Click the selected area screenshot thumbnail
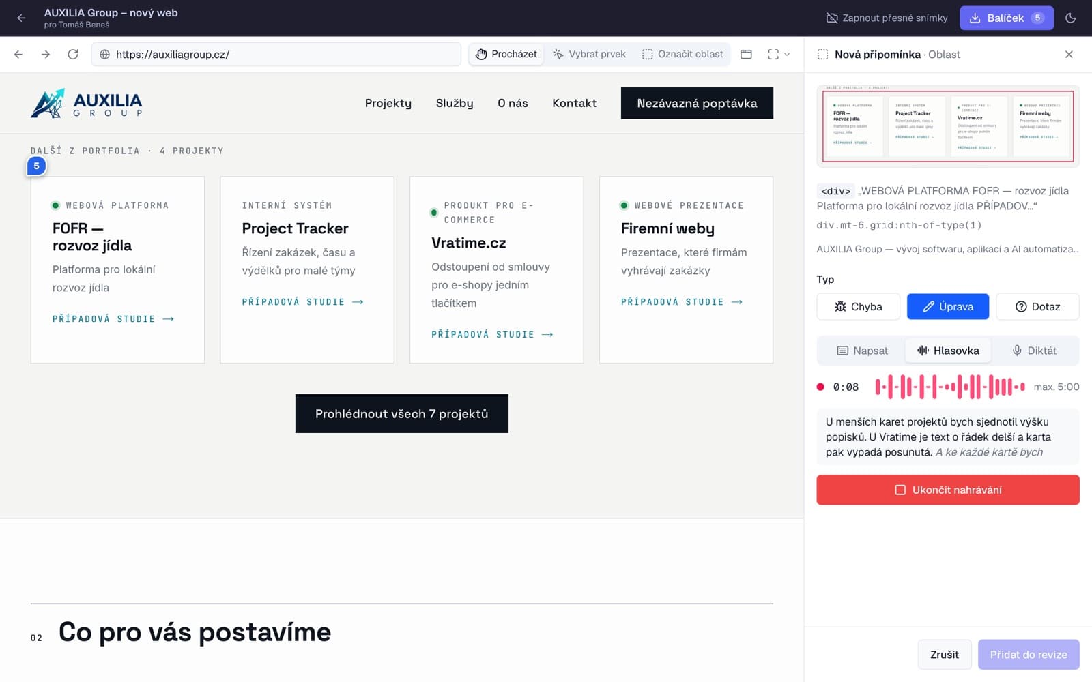The width and height of the screenshot is (1092, 682). point(948,126)
